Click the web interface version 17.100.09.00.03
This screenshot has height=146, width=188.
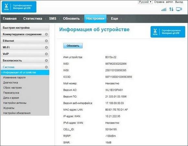114,103
